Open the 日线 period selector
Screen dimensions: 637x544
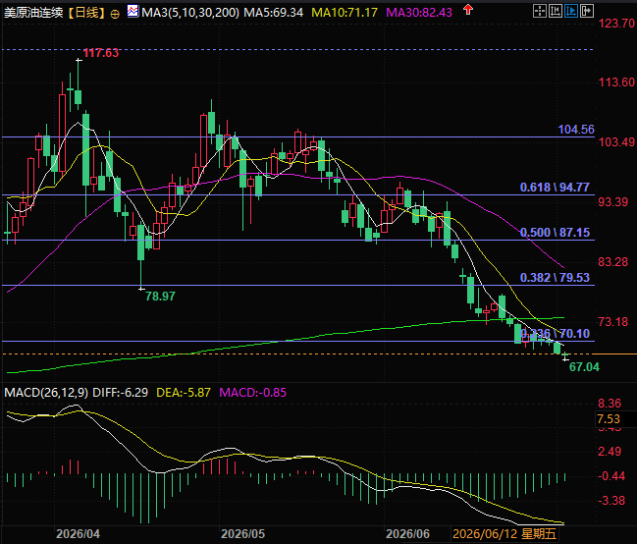[x=87, y=13]
